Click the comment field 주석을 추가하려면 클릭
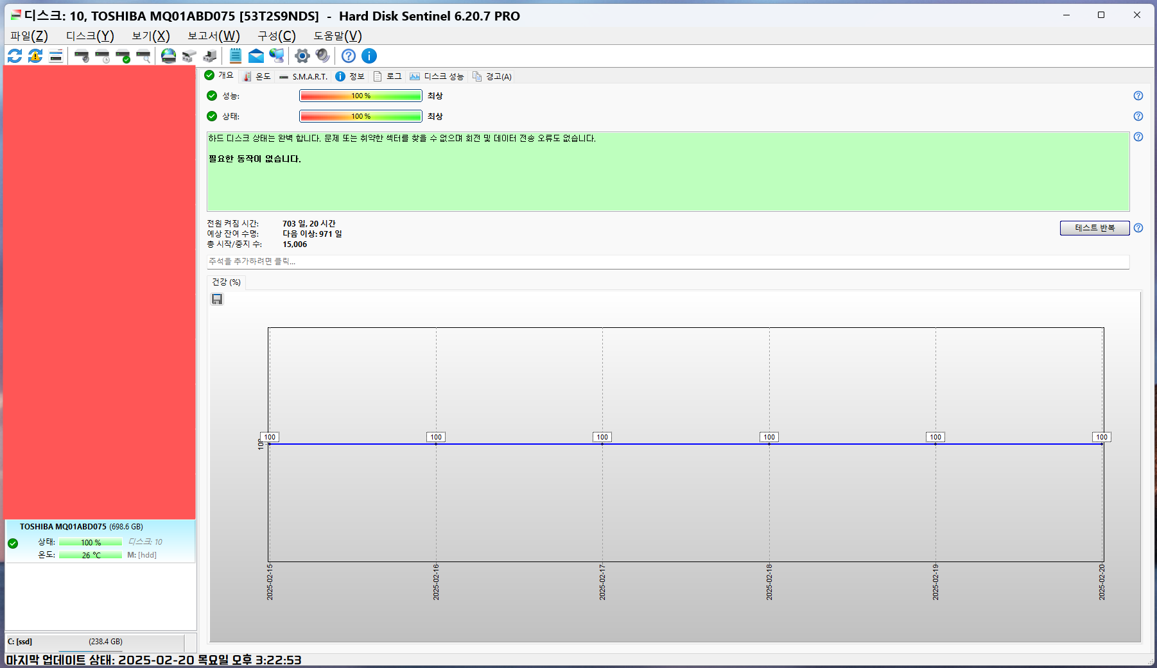The image size is (1157, 668). point(668,262)
